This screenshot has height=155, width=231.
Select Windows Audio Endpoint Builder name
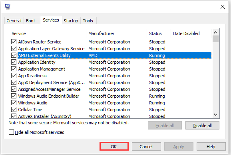click(49, 96)
